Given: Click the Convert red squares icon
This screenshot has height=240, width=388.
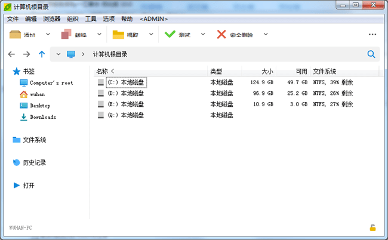Looking at the screenshot, I should point(66,35).
